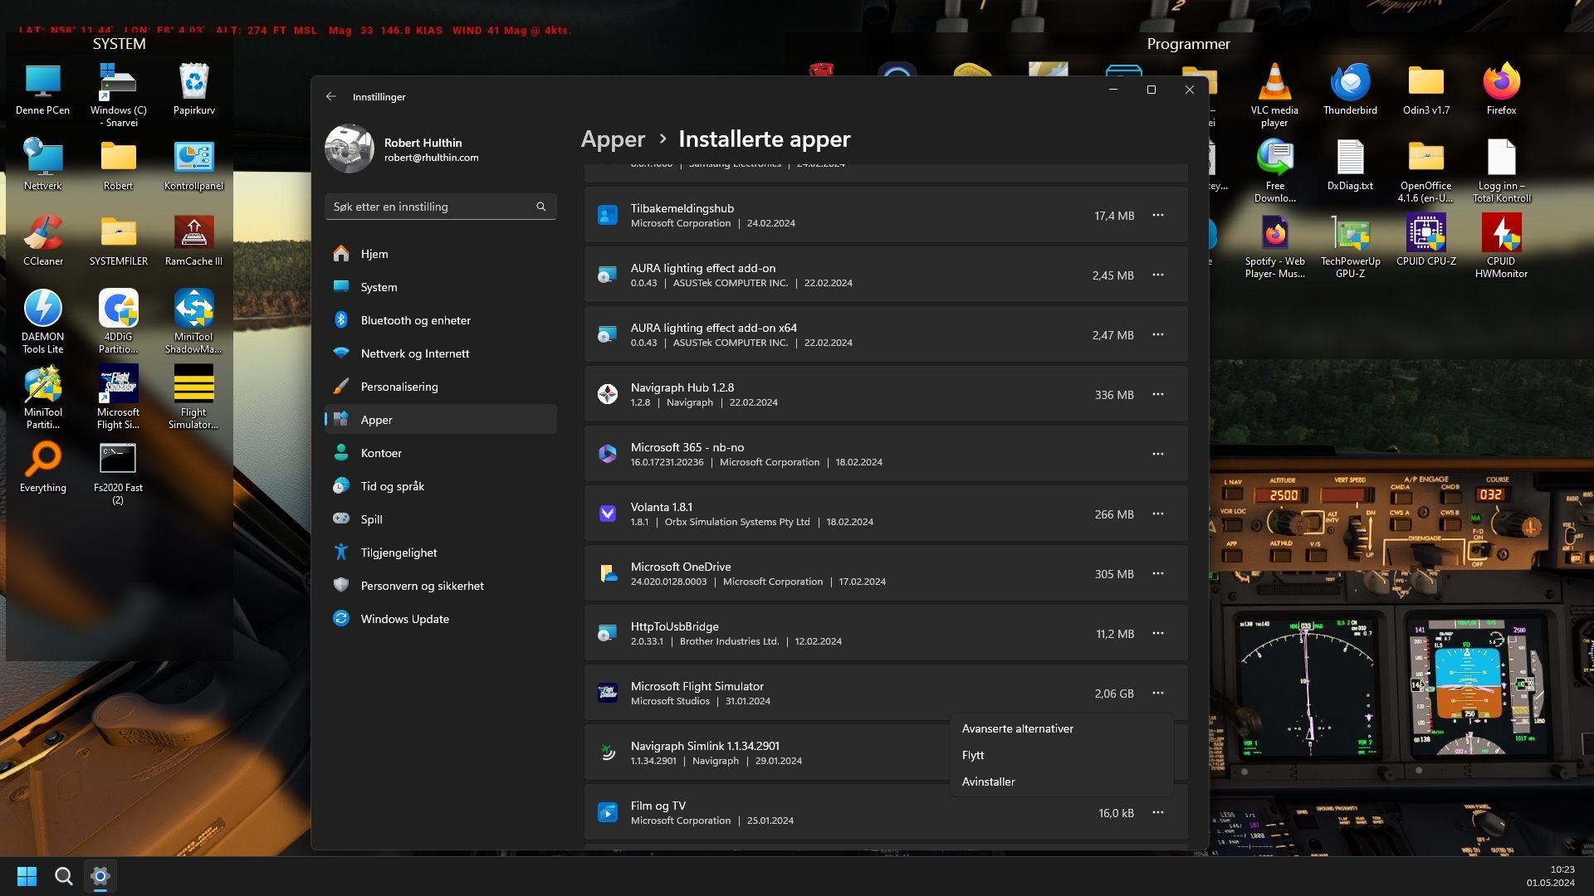This screenshot has height=896, width=1594.
Task: Select CPUID CPU-Z desktop icon
Action: [x=1425, y=241]
